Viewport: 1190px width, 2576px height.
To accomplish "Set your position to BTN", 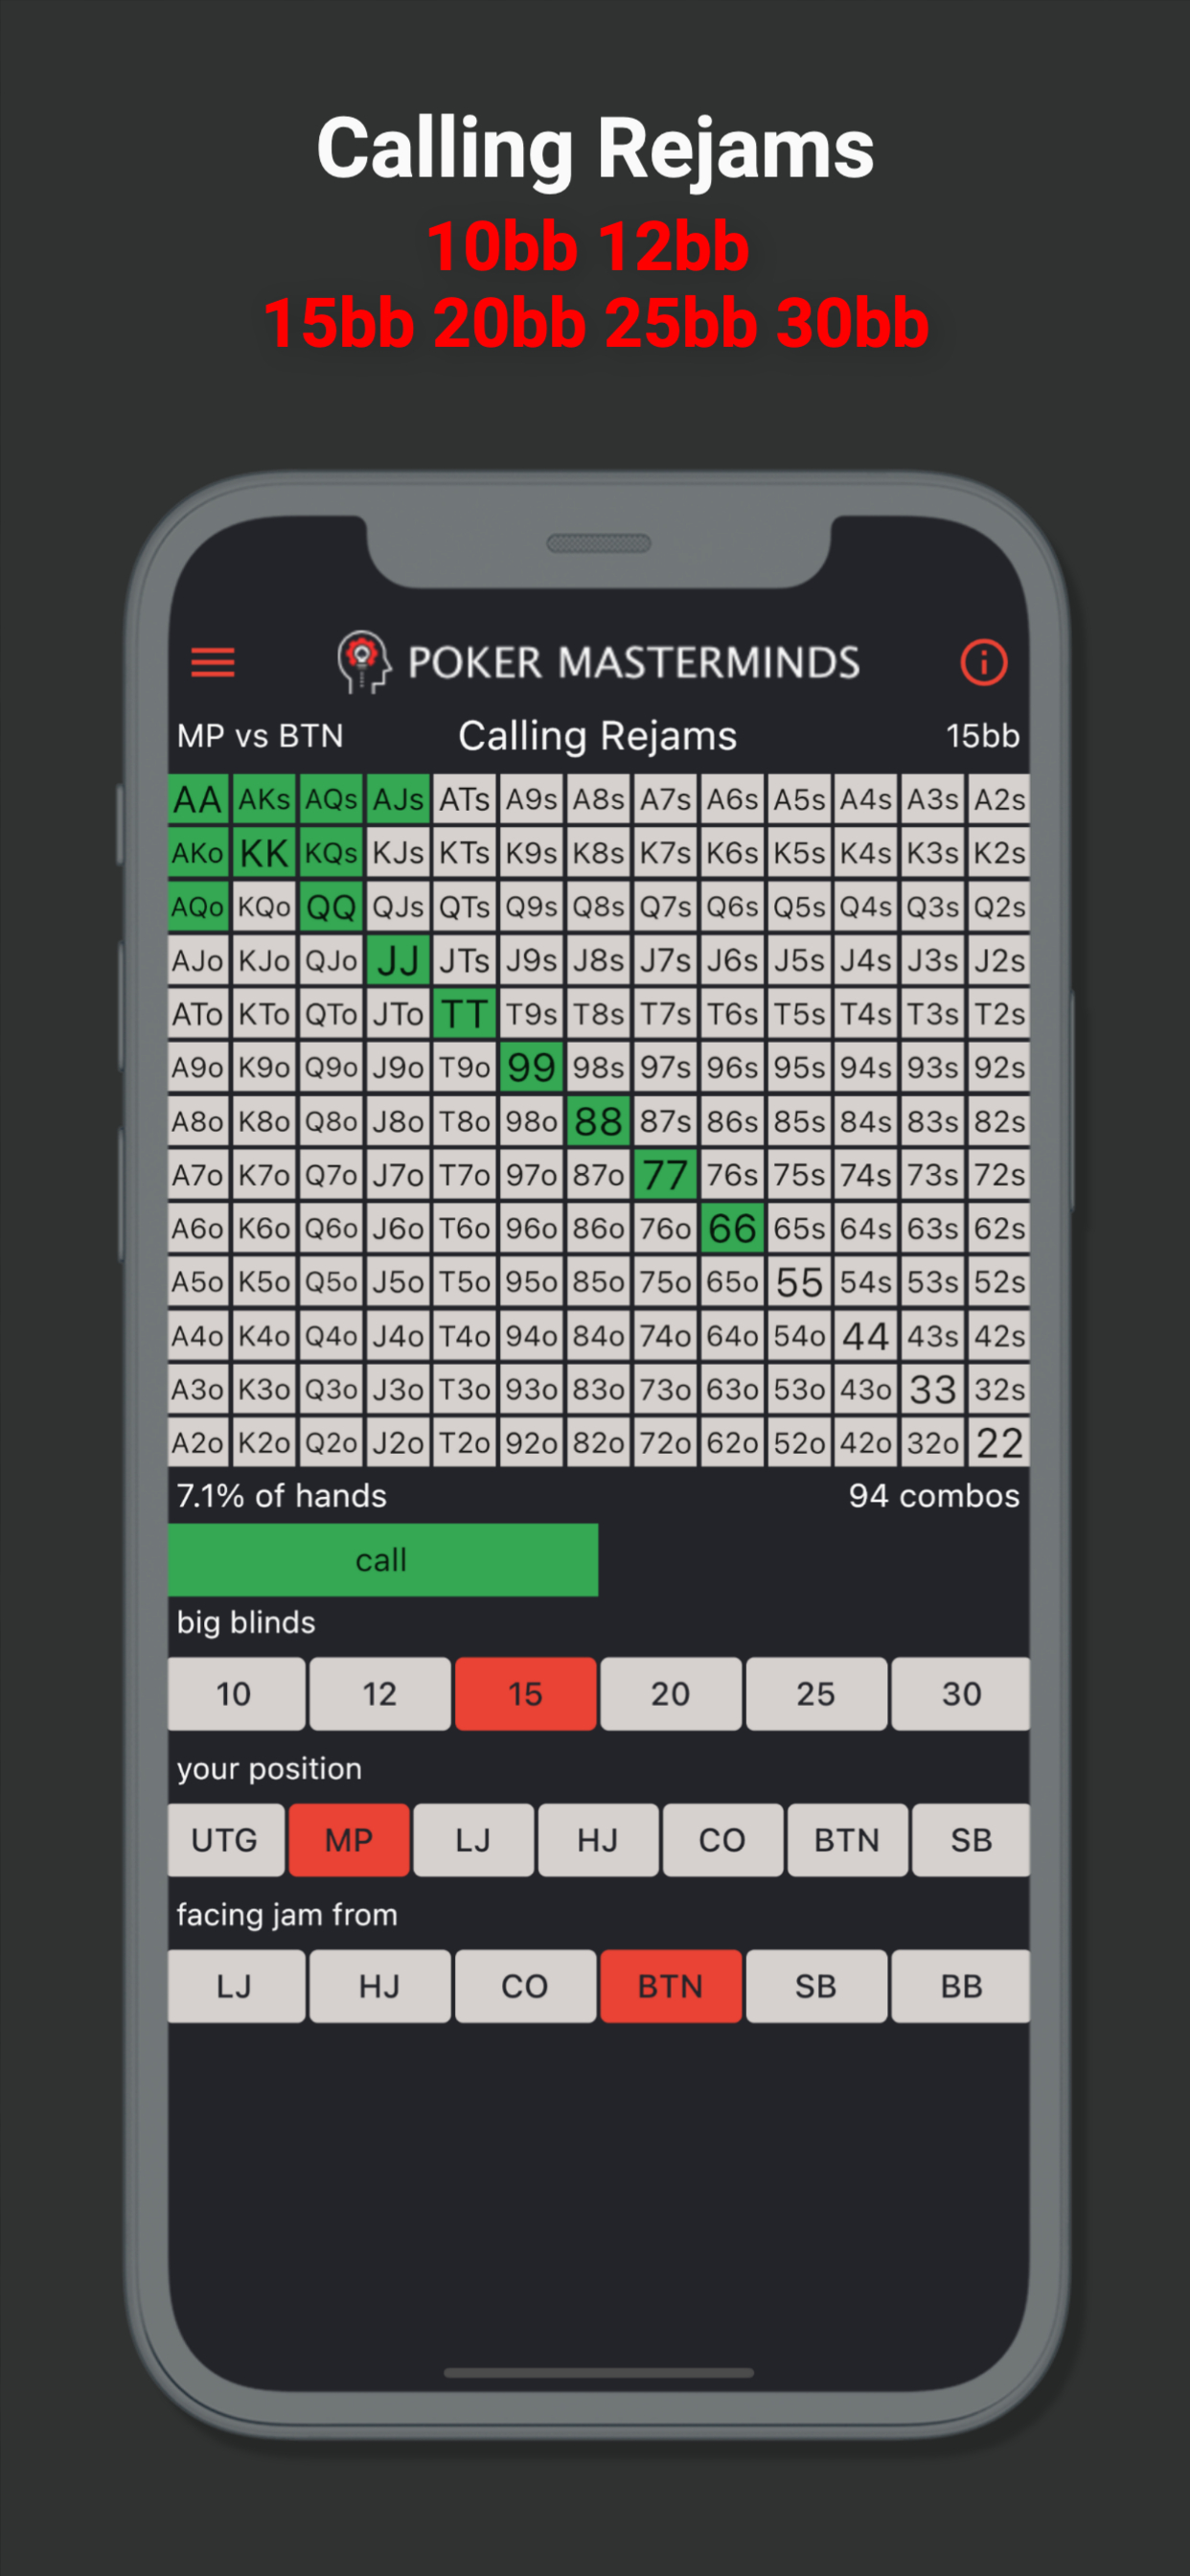I will click(x=847, y=1839).
